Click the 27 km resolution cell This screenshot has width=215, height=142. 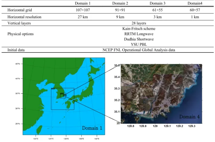pos(83,17)
